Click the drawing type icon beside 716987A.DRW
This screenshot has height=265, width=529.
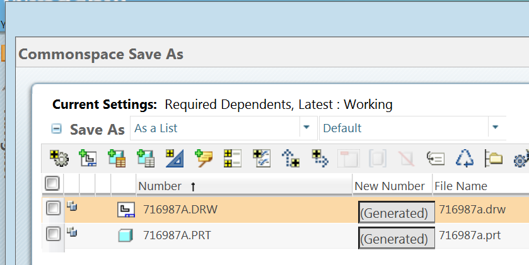pyautogui.click(x=126, y=210)
